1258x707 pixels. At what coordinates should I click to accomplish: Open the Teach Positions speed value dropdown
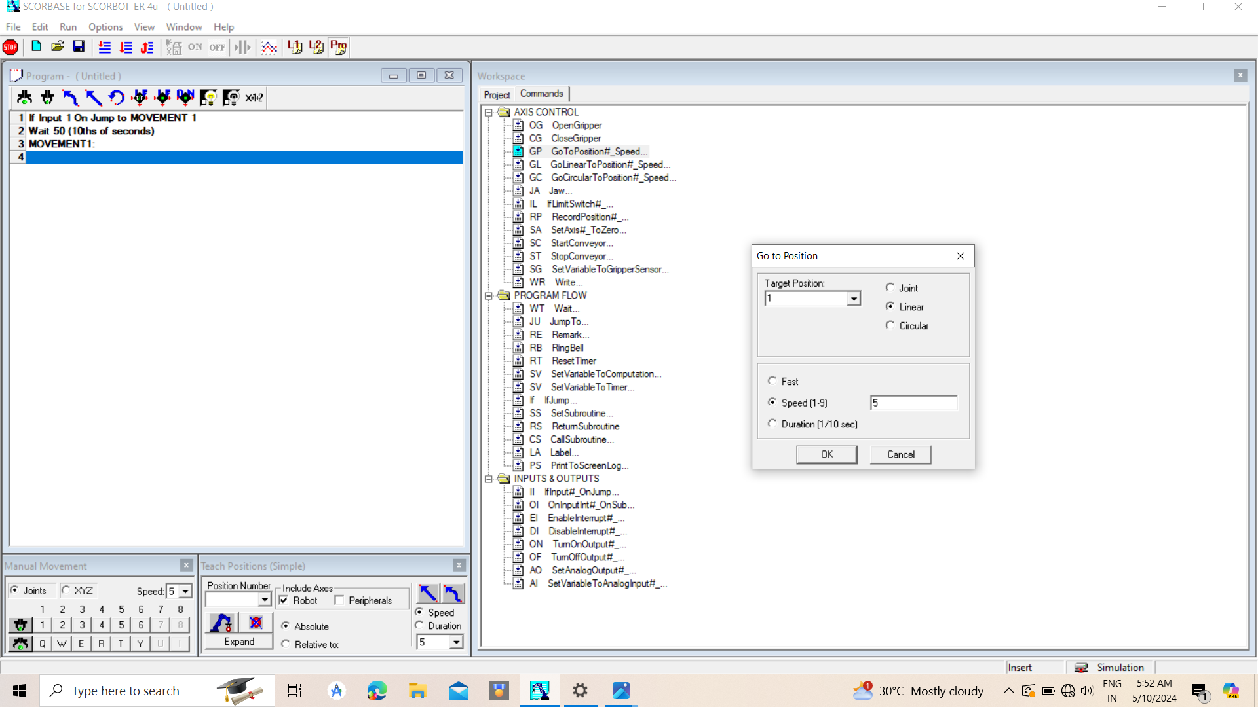pos(456,642)
